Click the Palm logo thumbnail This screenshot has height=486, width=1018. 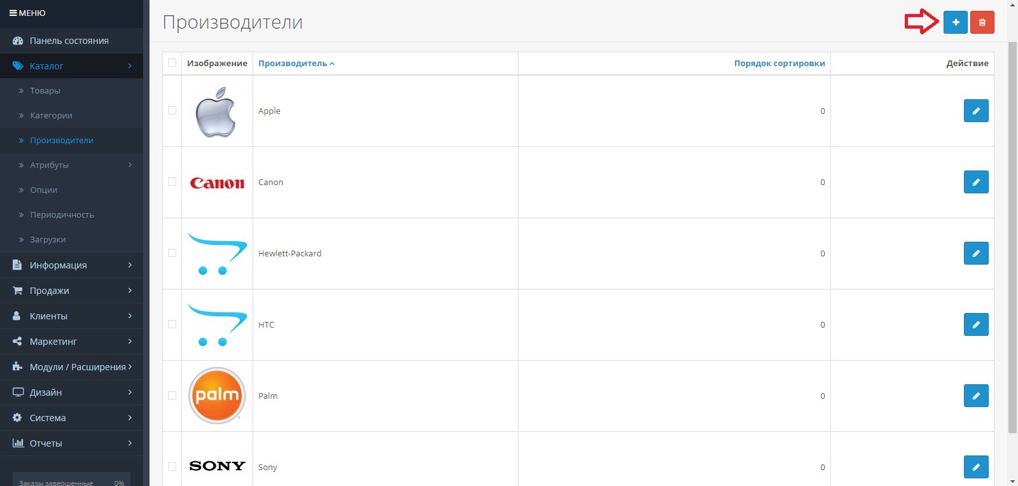[217, 396]
